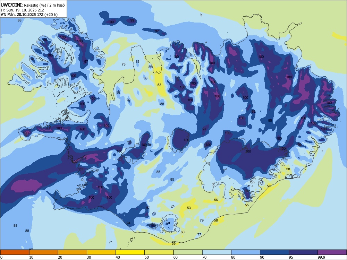Viewport: 347px width, 260px height.
Task: Click the golden 30–40 legend swatch
Action: pos(101,252)
